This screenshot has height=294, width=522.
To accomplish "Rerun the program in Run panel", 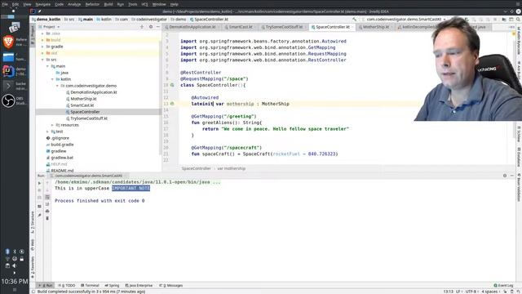I will point(39,183).
